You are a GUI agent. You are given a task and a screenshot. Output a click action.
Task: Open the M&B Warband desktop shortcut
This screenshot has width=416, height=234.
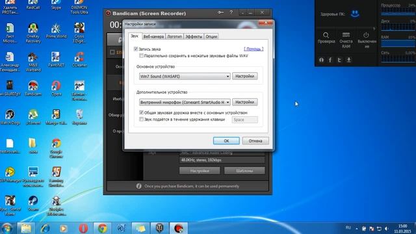[33, 62]
